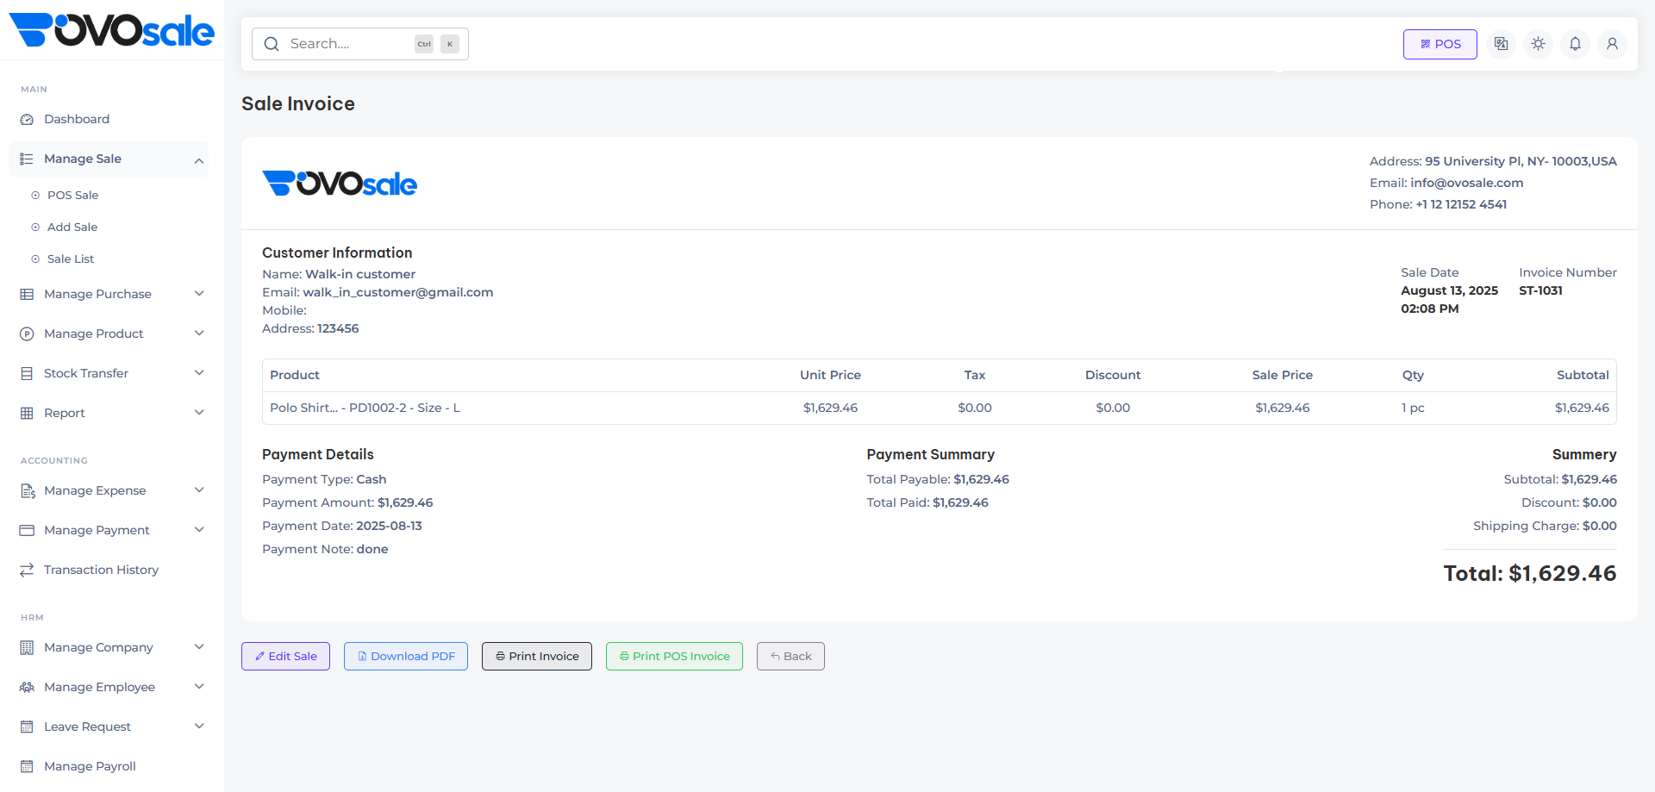Expand Manage Product chevron

click(199, 334)
